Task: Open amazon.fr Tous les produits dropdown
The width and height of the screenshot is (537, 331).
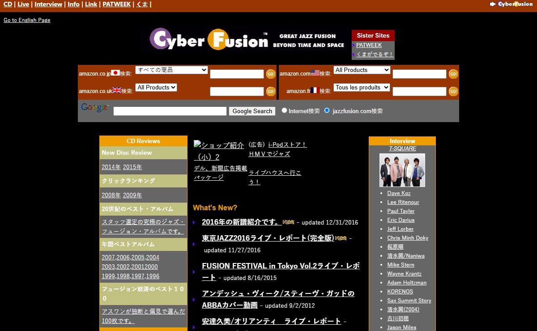Action: (x=362, y=87)
